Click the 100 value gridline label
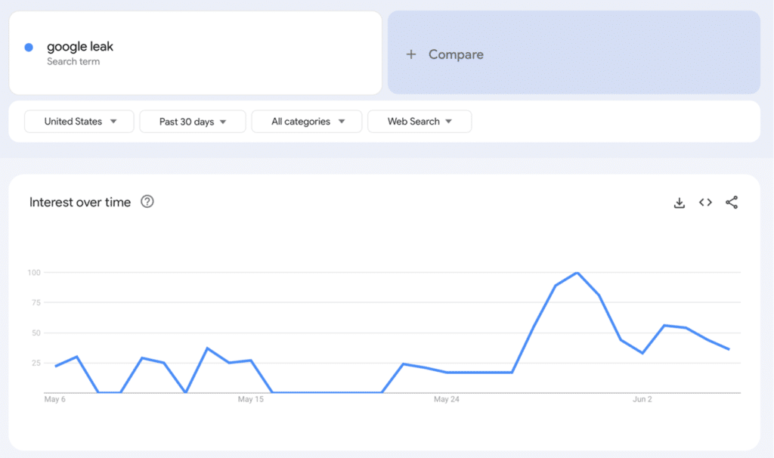Viewport: 774px width, 458px height. 33,273
